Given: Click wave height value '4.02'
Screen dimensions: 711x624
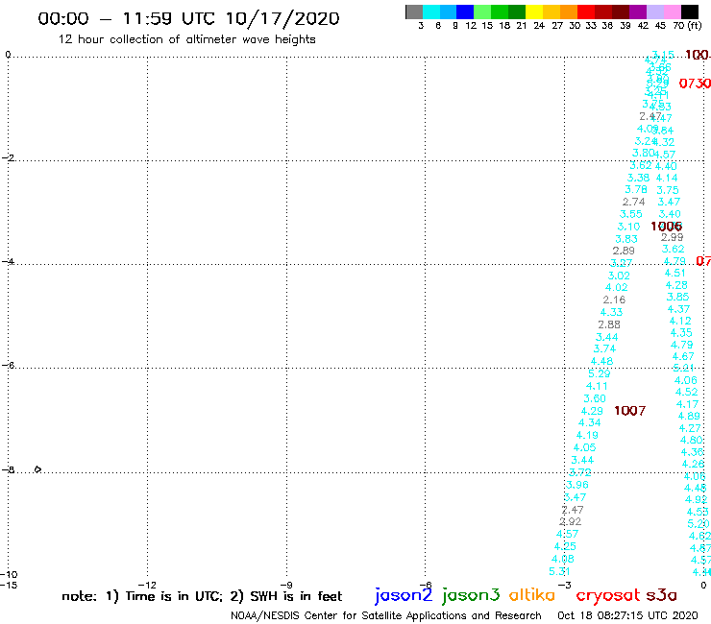Looking at the screenshot, I should [x=617, y=287].
